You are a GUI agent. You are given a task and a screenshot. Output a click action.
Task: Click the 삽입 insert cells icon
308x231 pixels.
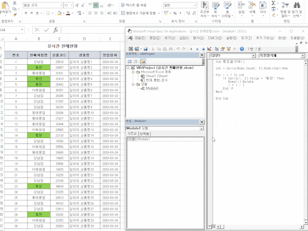[x=241, y=5]
